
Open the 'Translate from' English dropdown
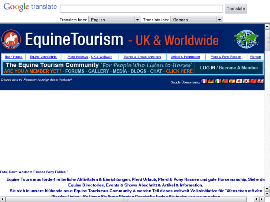pyautogui.click(x=114, y=19)
